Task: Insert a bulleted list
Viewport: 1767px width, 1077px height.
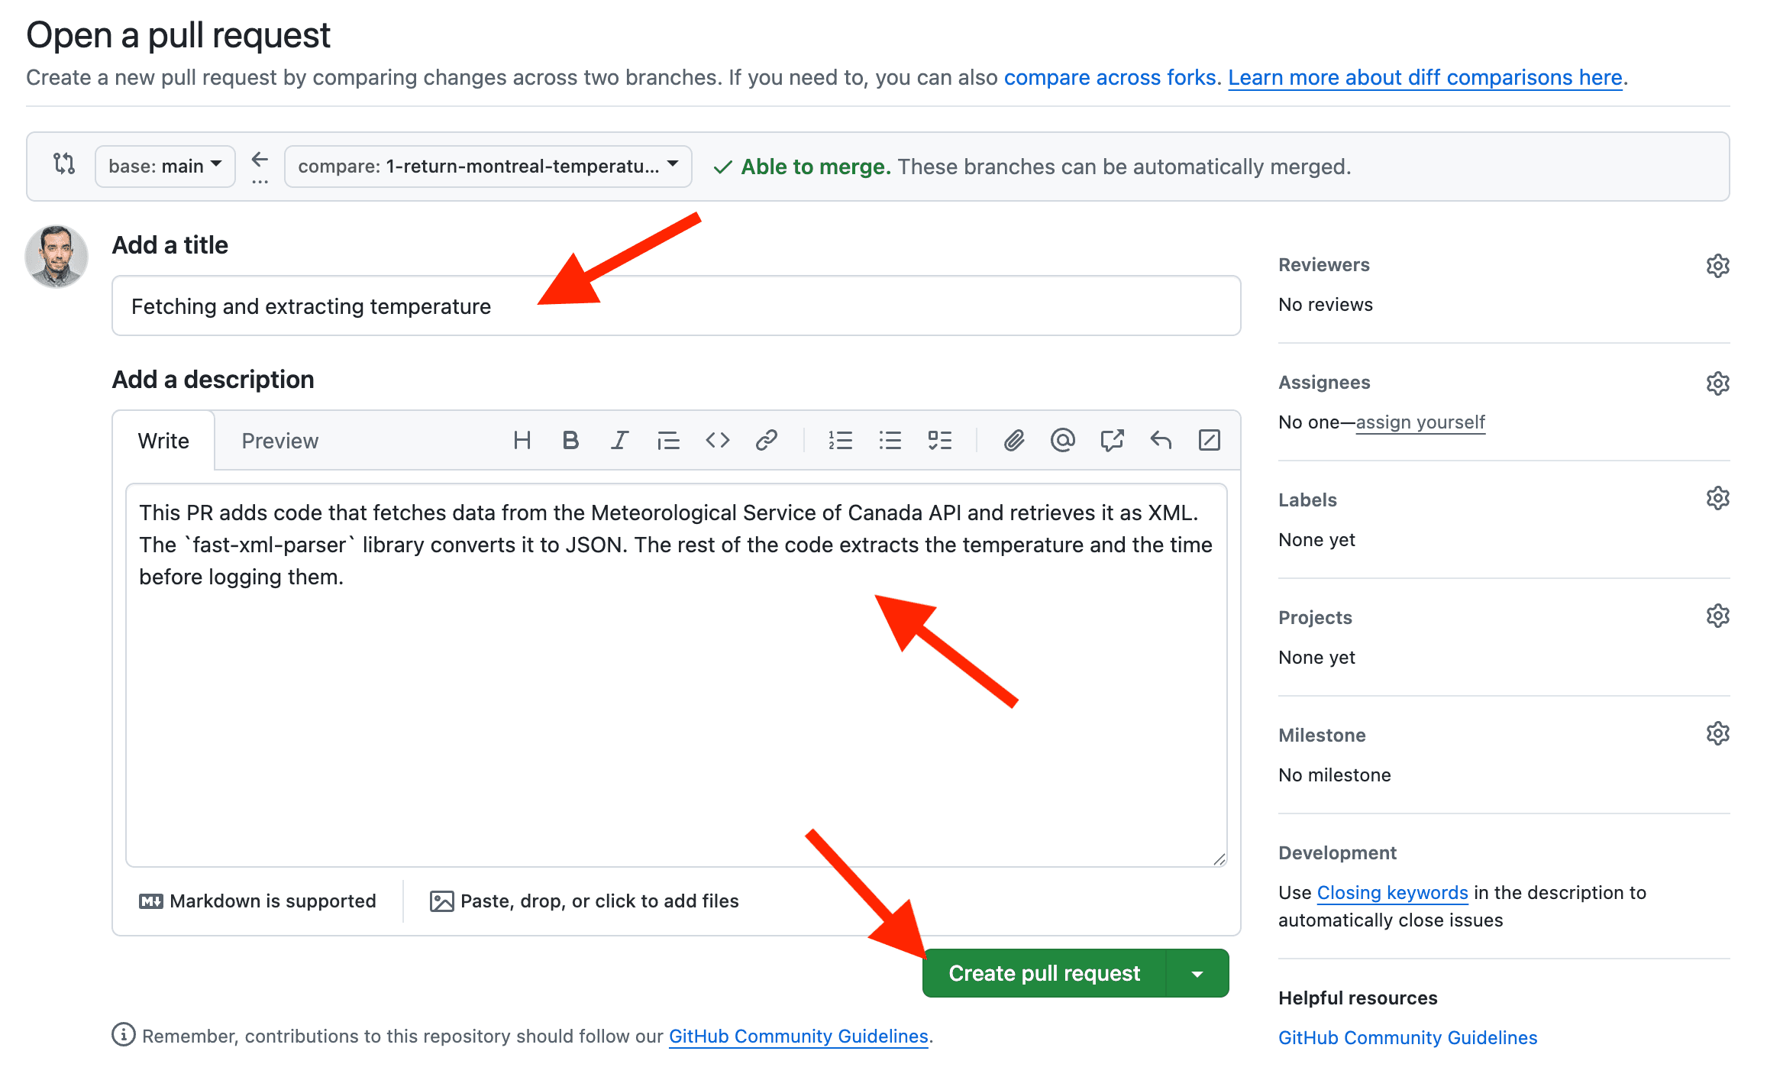Action: tap(890, 441)
